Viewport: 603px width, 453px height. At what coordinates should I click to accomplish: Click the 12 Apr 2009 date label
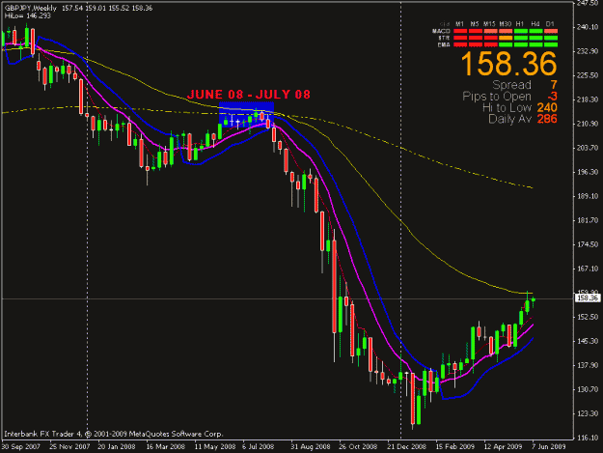503,447
